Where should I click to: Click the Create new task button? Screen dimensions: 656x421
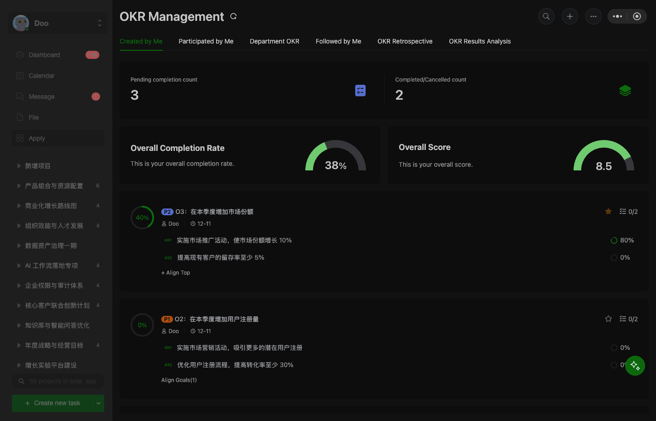53,403
